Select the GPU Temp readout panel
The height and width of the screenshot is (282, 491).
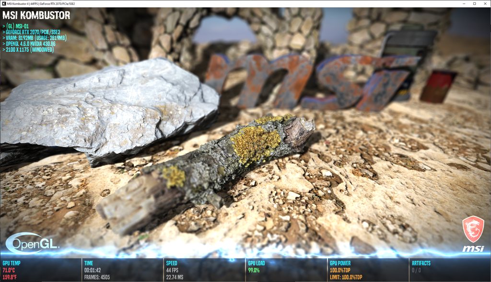click(x=41, y=270)
